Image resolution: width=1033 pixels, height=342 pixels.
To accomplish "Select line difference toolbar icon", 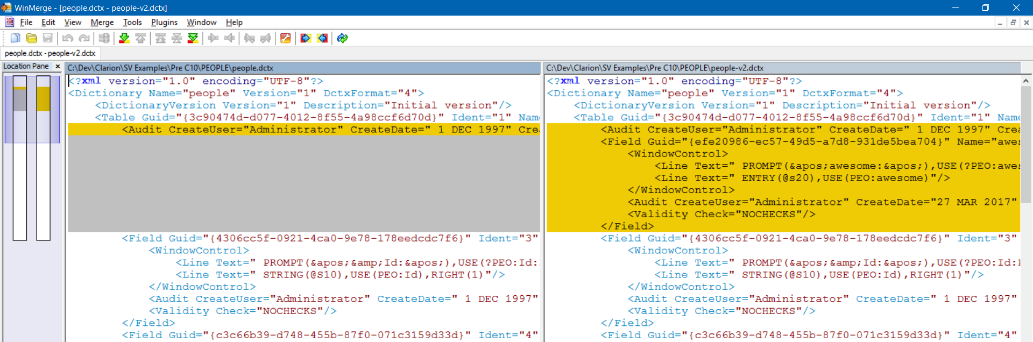I will pyautogui.click(x=104, y=38).
